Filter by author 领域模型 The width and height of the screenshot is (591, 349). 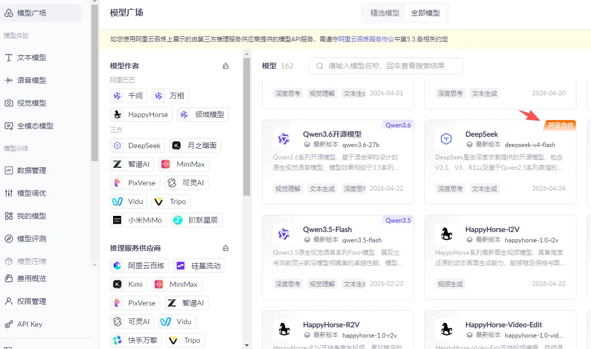pos(203,114)
